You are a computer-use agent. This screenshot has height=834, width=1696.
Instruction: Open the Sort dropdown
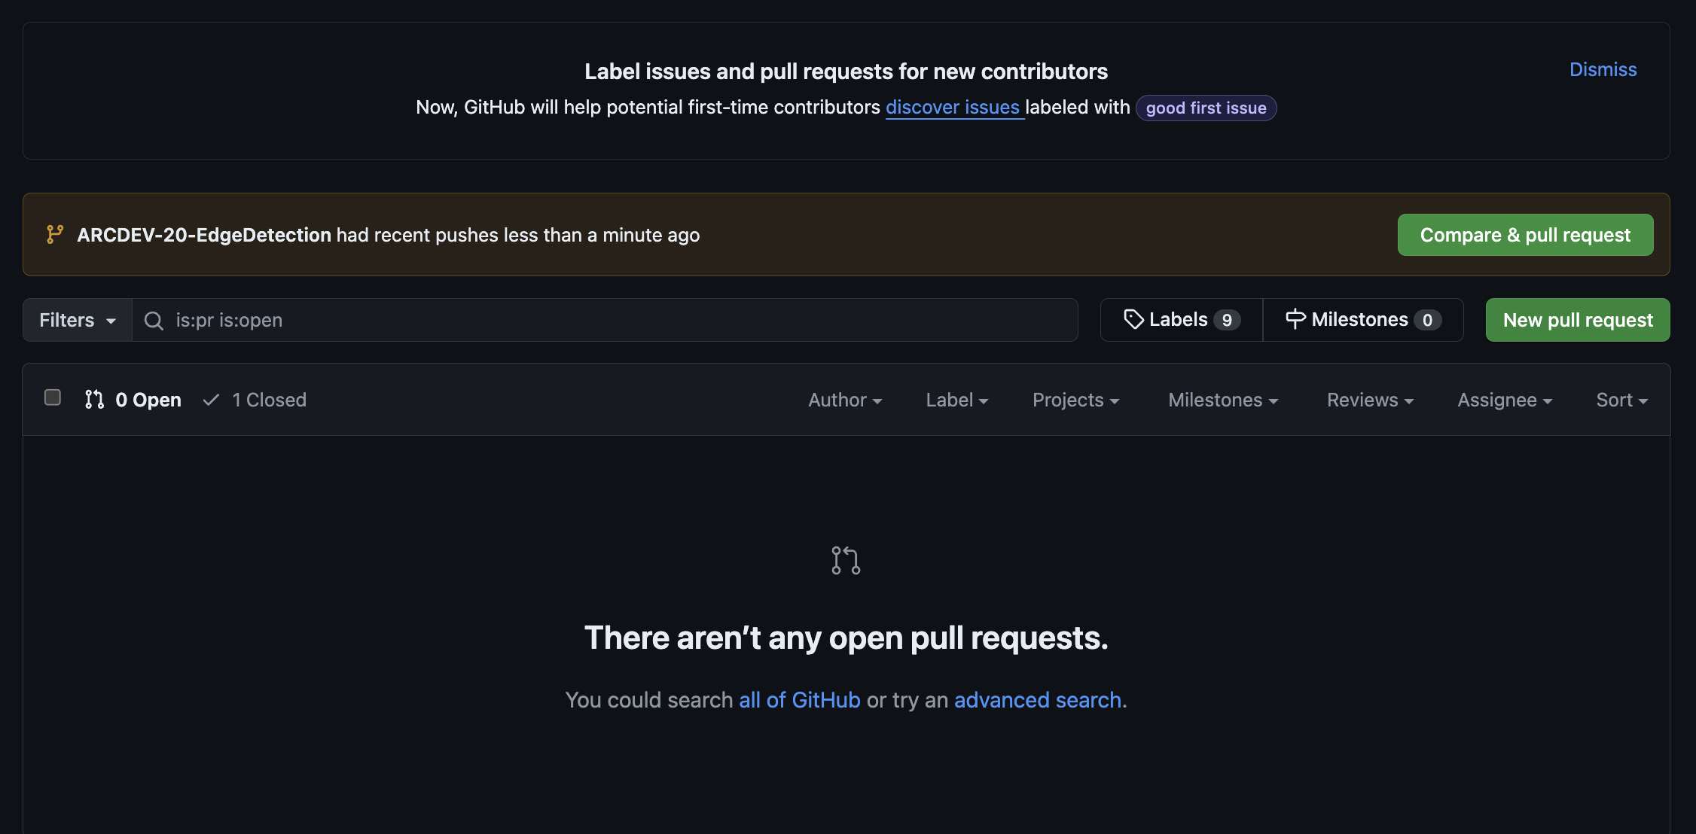coord(1621,400)
